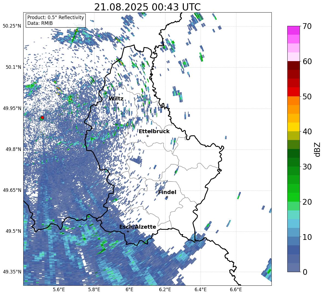Click the 49.8°N latitude tick label
This screenshot has height=295, width=324.
coord(14,149)
